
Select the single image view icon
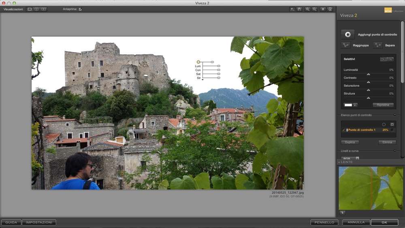pos(30,9)
